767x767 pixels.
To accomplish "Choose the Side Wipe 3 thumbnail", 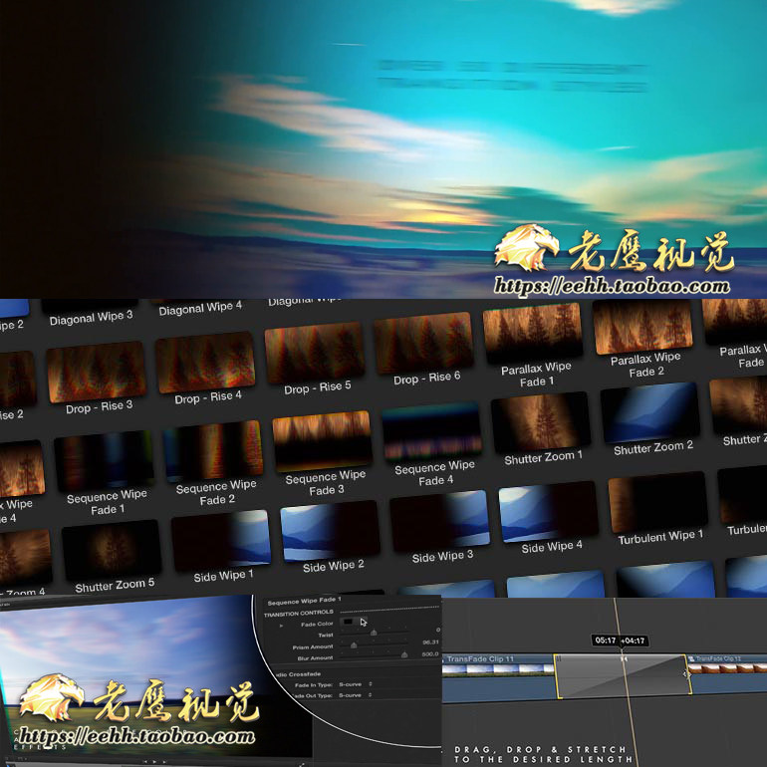I will (x=439, y=521).
